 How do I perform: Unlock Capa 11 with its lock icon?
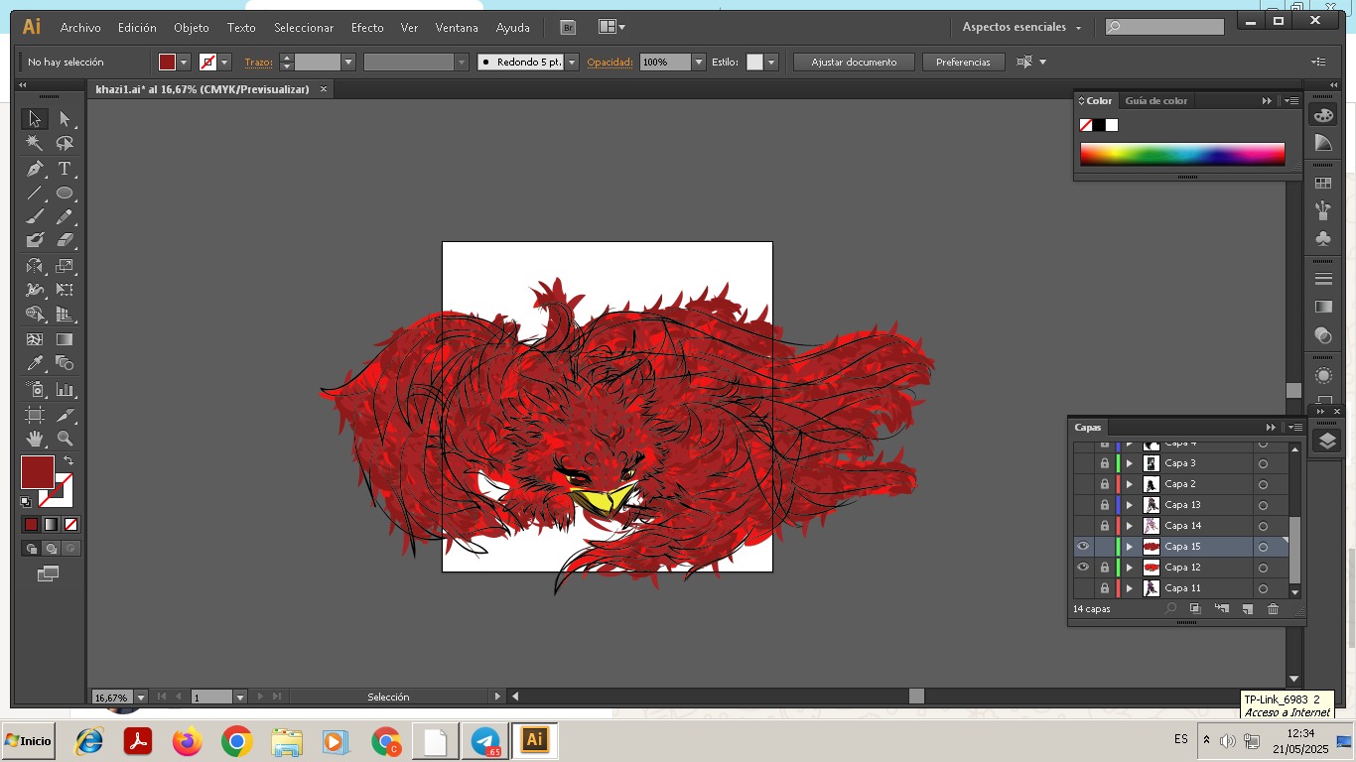click(x=1105, y=588)
